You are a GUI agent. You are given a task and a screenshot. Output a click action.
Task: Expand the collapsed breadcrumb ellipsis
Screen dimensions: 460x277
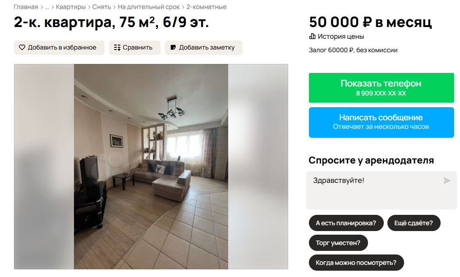(x=47, y=7)
